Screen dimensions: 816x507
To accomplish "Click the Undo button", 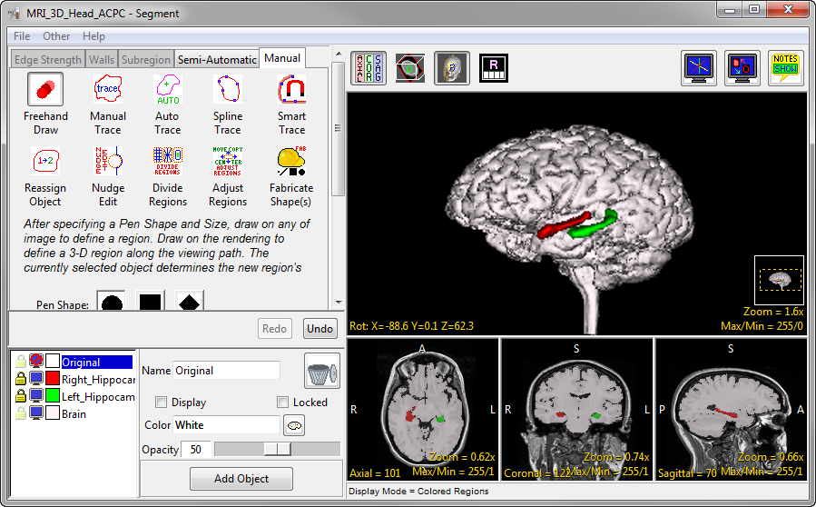I will pyautogui.click(x=320, y=329).
